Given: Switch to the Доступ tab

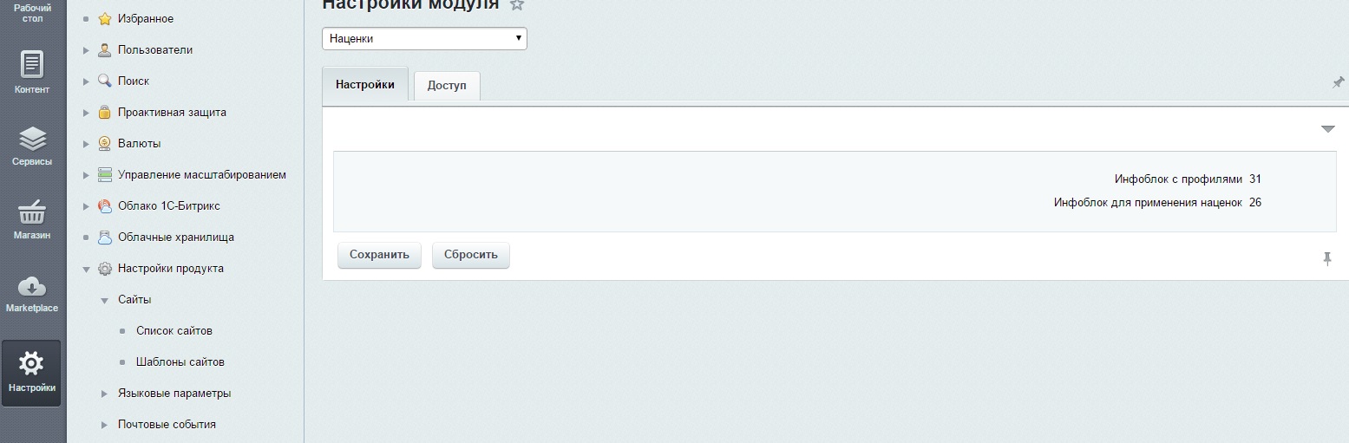Looking at the screenshot, I should (x=447, y=86).
